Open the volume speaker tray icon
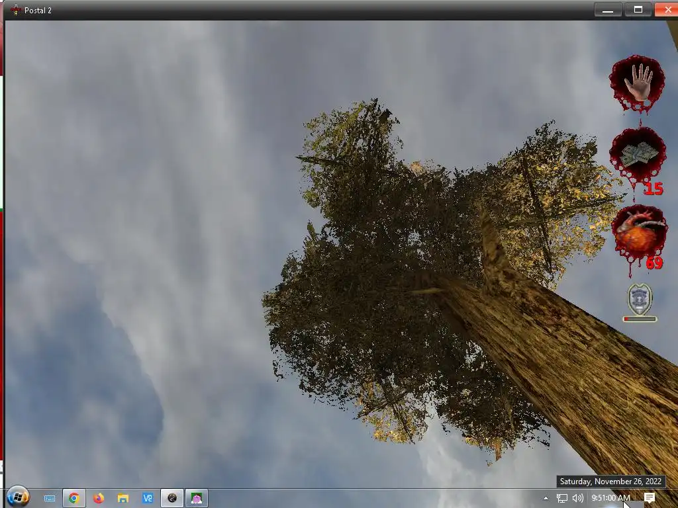Screen dimensions: 678x508 [x=577, y=499]
